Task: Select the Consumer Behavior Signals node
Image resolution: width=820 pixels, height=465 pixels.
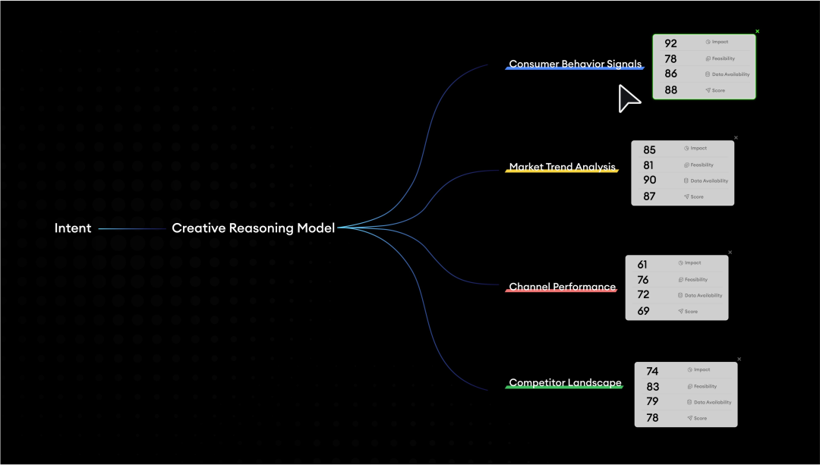Action: tap(575, 64)
